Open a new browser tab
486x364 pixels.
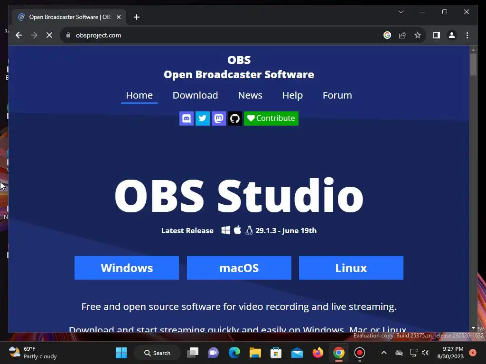point(137,17)
